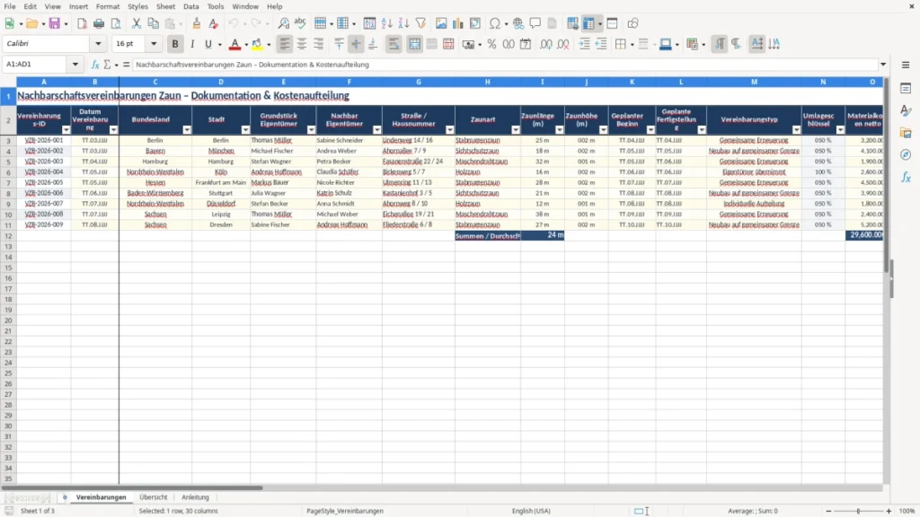Adjust the zoom slider handle

pyautogui.click(x=858, y=511)
